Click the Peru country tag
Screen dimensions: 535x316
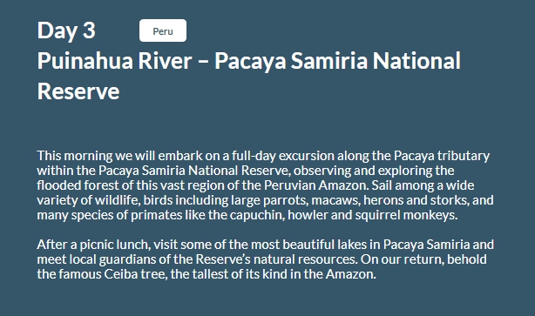tap(163, 30)
